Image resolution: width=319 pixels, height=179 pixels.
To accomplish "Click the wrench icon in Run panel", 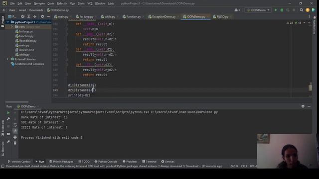I will tap(8, 119).
